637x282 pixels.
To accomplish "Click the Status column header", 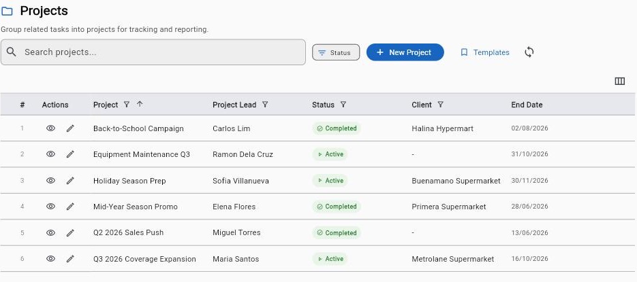I will [x=323, y=105].
